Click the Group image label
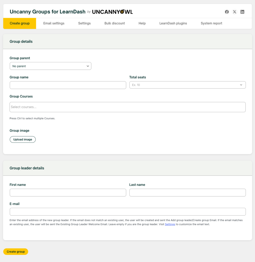This screenshot has height=262, width=255. coord(19,130)
